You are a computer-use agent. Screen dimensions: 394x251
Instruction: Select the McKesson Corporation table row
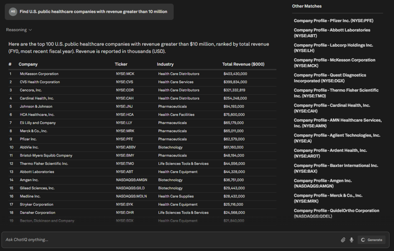(142, 74)
